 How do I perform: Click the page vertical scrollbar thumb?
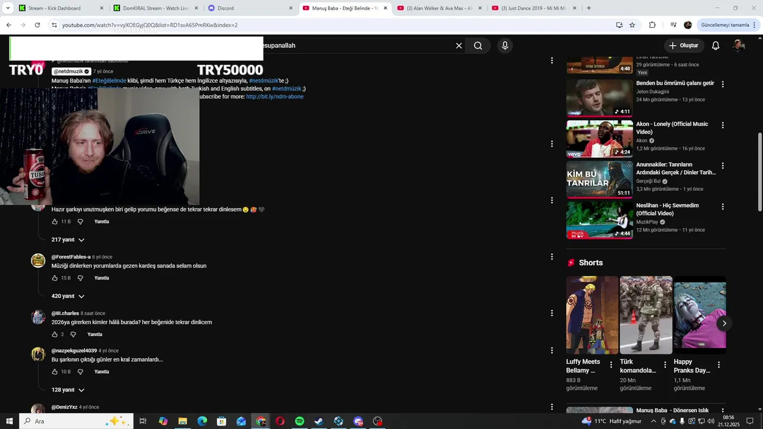coord(759,172)
